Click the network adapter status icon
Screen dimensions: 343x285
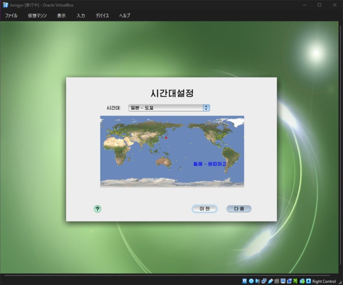coord(264,281)
